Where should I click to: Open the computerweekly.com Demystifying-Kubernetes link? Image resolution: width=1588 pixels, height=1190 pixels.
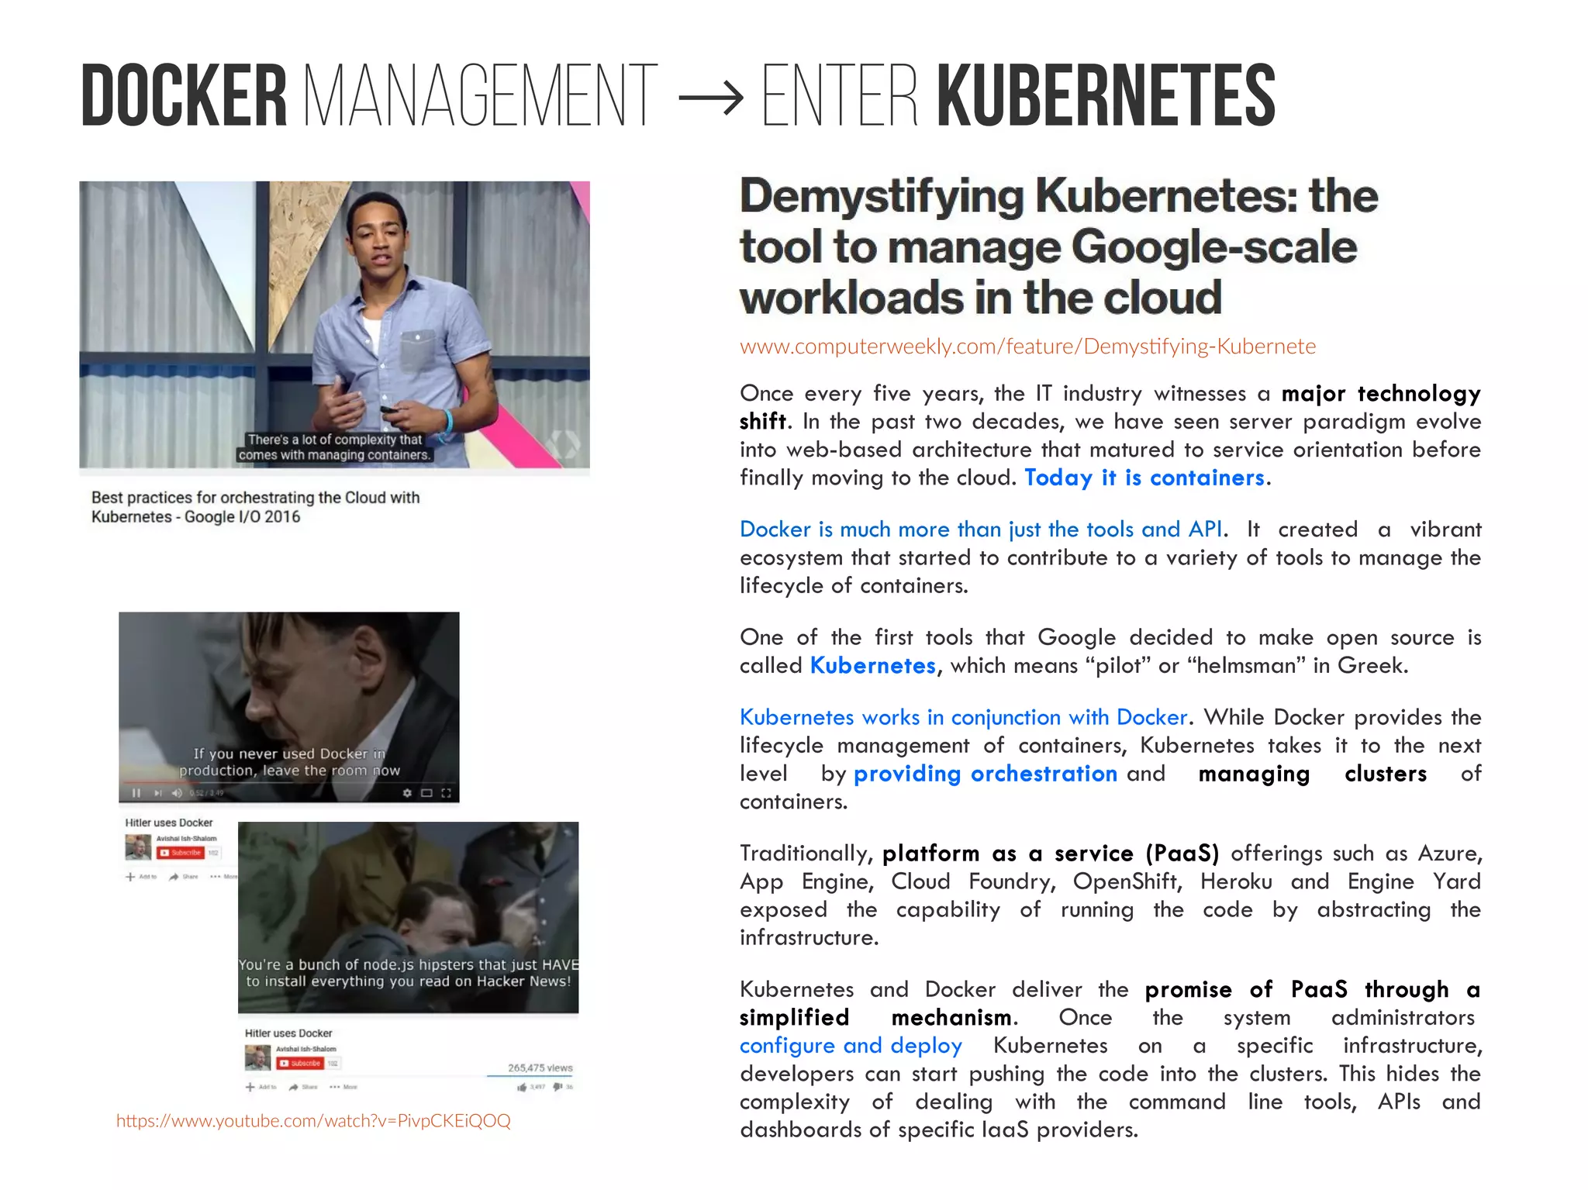[x=1027, y=346]
